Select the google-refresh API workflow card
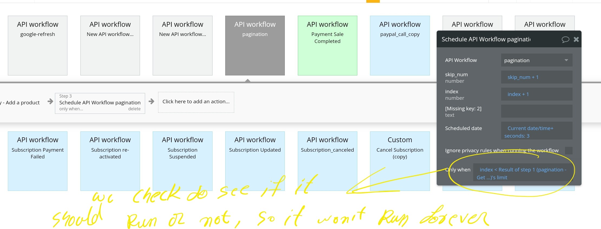 [x=38, y=45]
